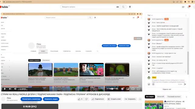Open Лёва channel avatar below video
Screen dimensions: 195x109
(3, 99)
